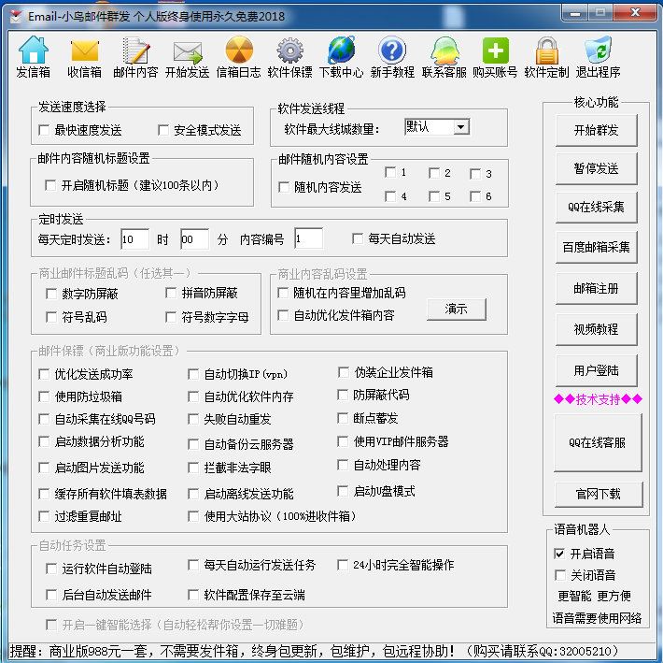663x663 pixels.
Task: Click the 开始发送 envelope arrow icon
Action: pos(188,51)
